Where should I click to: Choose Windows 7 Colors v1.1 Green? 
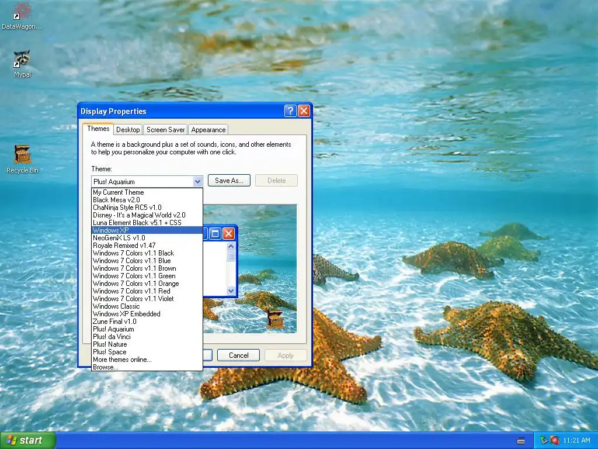point(147,276)
